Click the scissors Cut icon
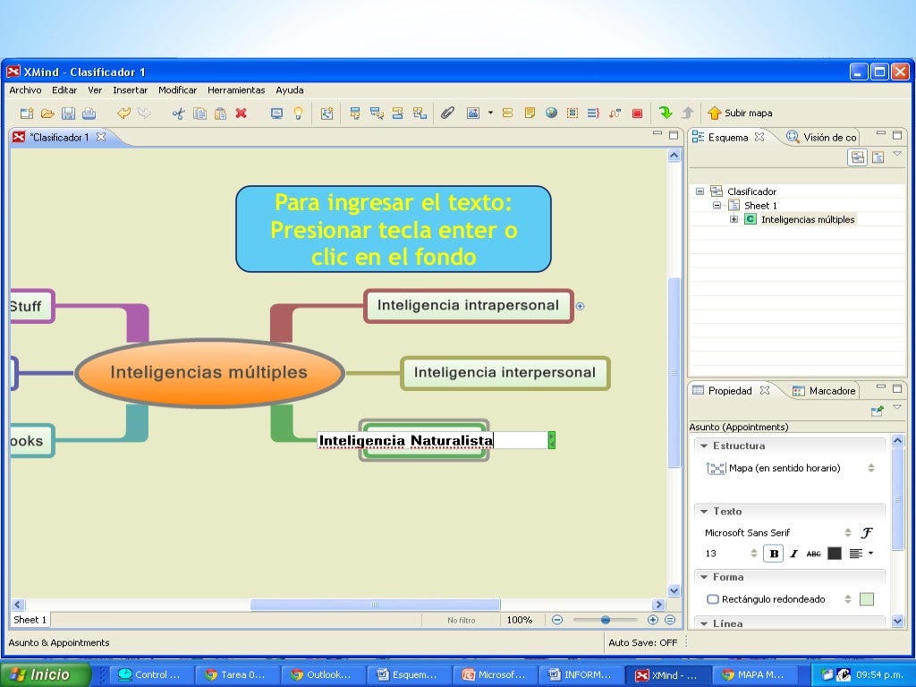This screenshot has width=916, height=687. pyautogui.click(x=179, y=114)
